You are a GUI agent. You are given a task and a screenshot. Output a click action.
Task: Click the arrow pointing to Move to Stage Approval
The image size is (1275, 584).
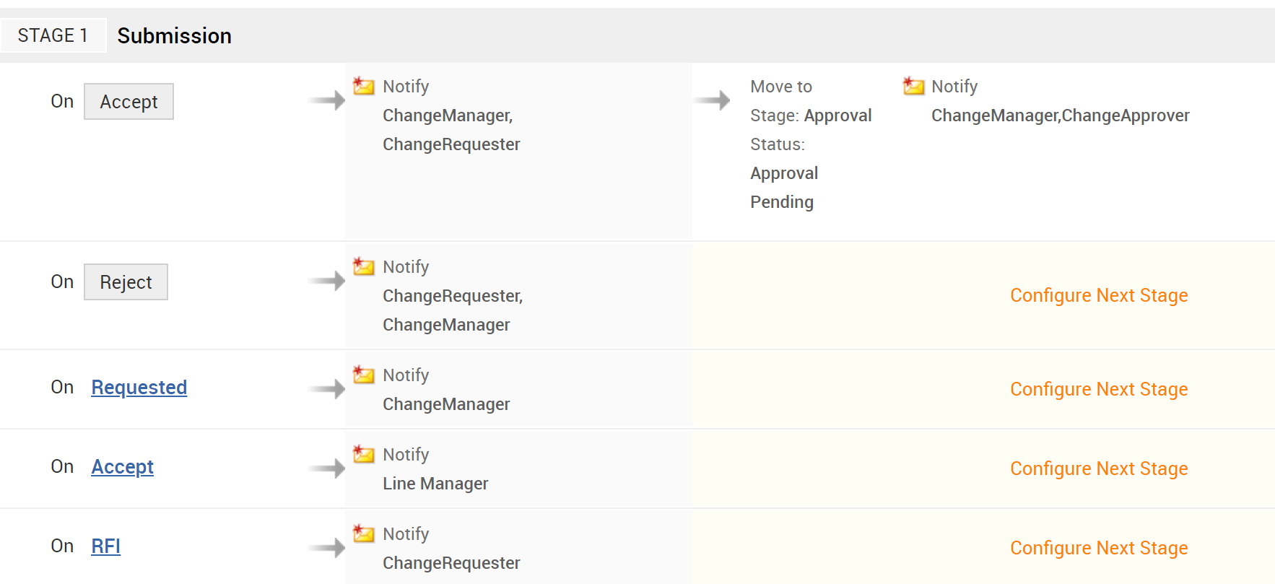pos(713,100)
